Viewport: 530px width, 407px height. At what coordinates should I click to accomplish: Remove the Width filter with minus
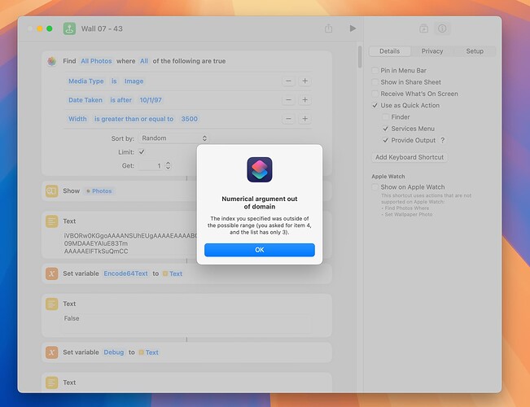(x=288, y=119)
